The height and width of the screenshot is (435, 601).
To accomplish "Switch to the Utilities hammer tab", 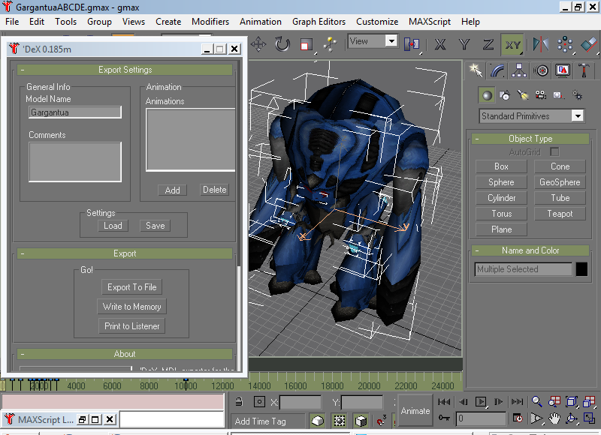I will tap(584, 70).
